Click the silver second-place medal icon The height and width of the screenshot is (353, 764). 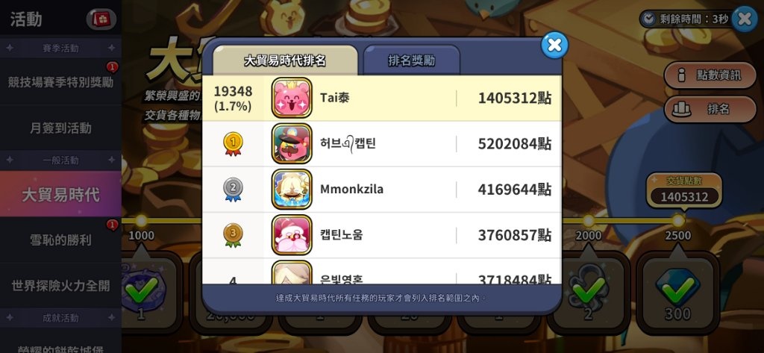pos(233,190)
